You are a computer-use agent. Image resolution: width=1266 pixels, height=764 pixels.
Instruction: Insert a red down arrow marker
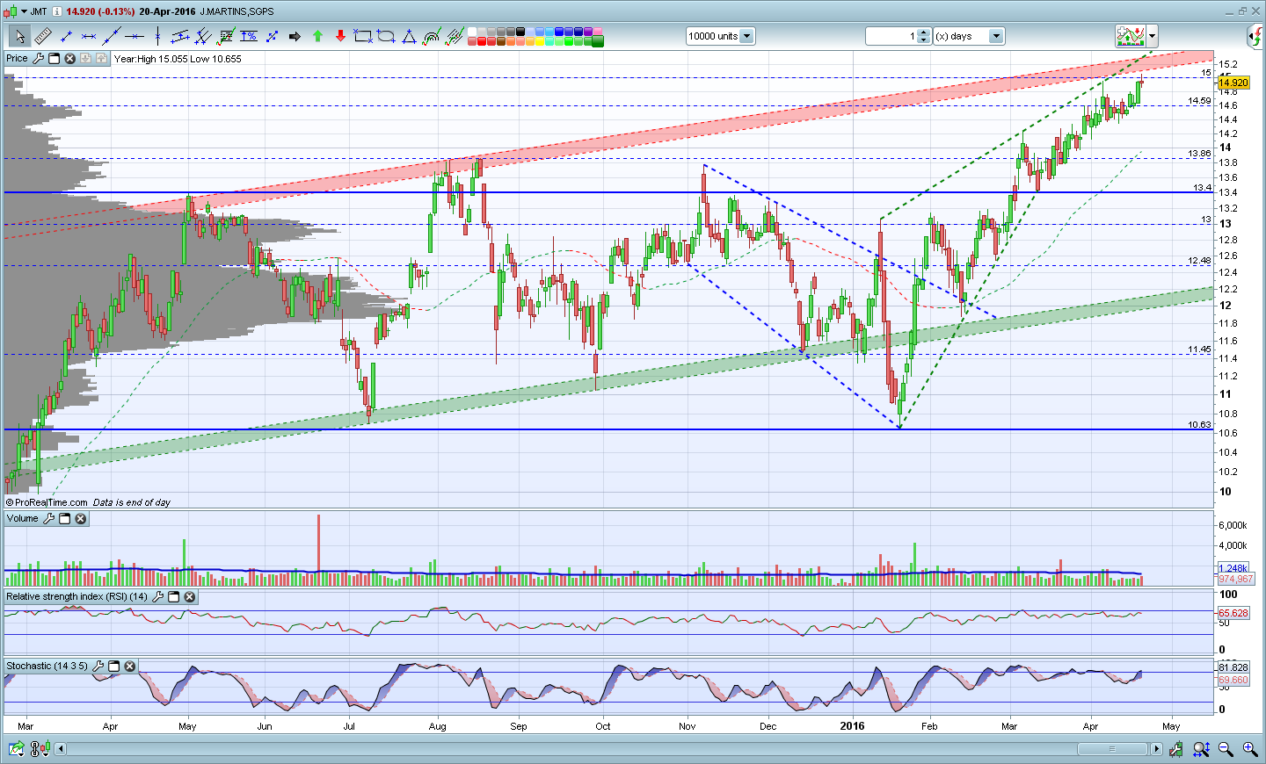point(340,36)
